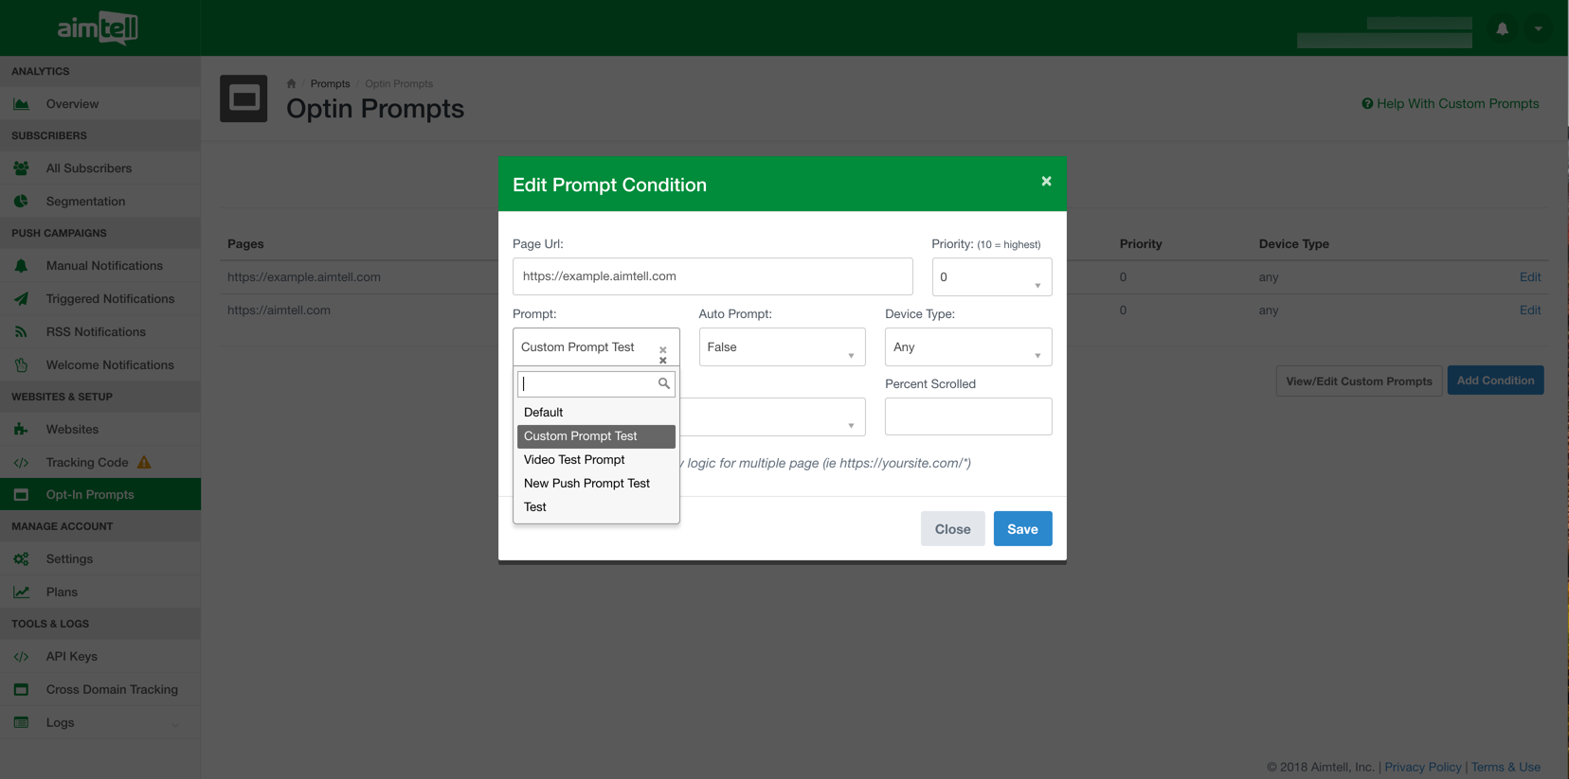Expand the Auto Prompt dropdown

coord(782,347)
